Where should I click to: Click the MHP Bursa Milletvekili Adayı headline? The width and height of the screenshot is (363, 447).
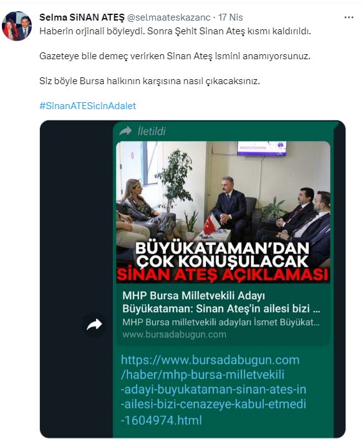tap(221, 302)
